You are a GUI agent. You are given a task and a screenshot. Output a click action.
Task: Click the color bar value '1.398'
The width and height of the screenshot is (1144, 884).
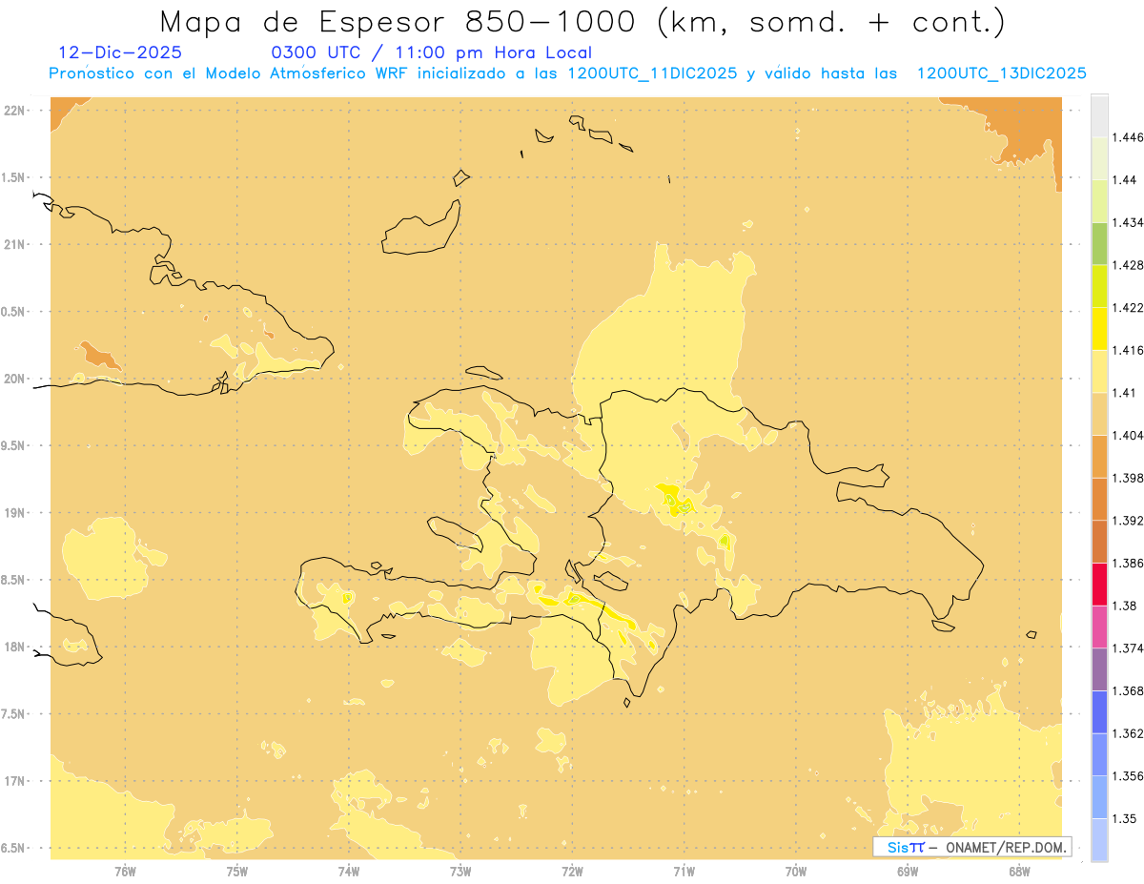(1128, 478)
